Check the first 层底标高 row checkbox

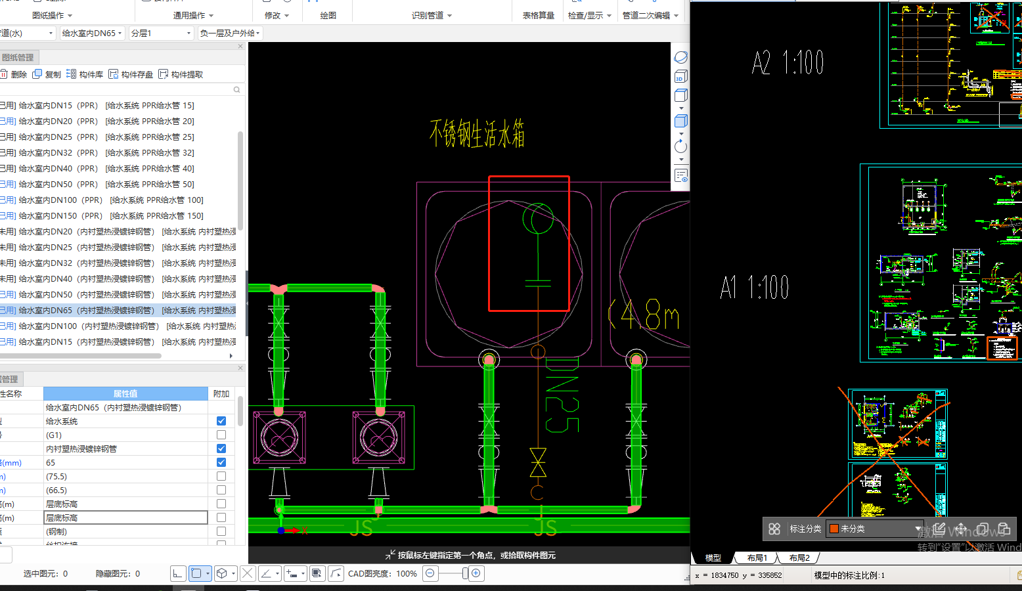click(x=221, y=504)
